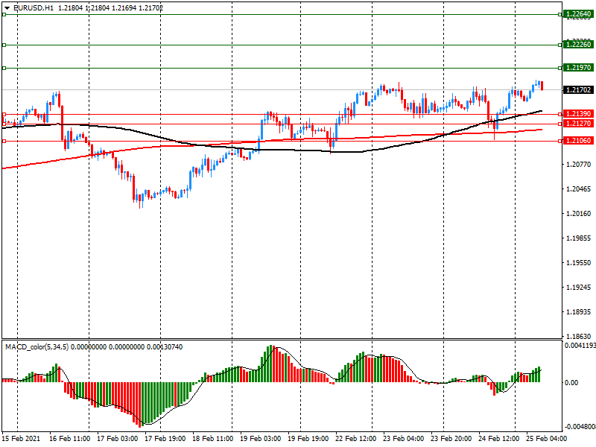This screenshot has width=596, height=447.
Task: Click the MACD scale 0.00 value
Action: 572,383
